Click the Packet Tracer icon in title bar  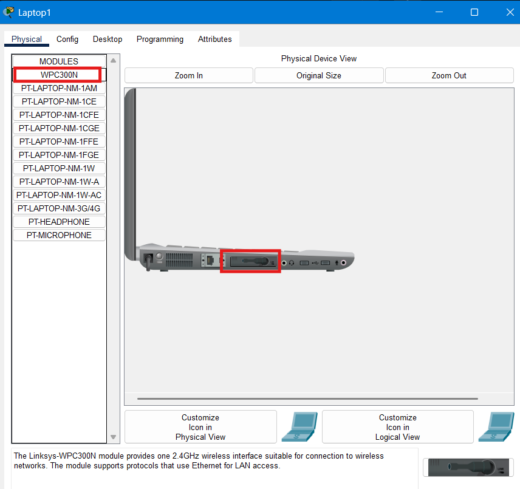(9, 12)
